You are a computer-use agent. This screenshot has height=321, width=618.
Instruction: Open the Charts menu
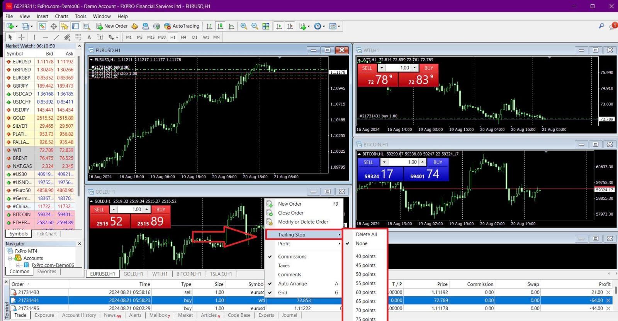pos(61,16)
